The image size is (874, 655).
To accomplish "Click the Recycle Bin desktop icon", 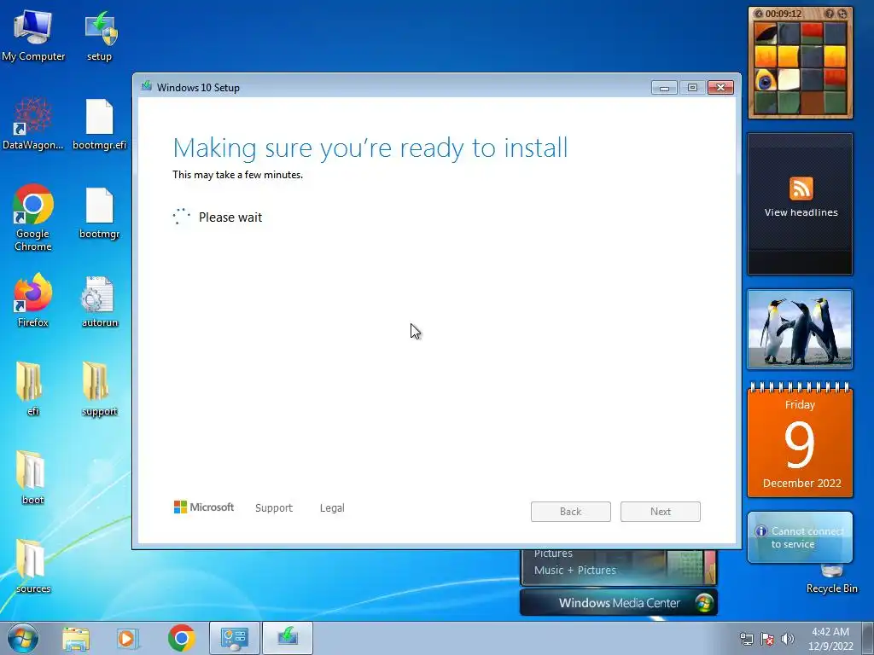I will coord(831,579).
